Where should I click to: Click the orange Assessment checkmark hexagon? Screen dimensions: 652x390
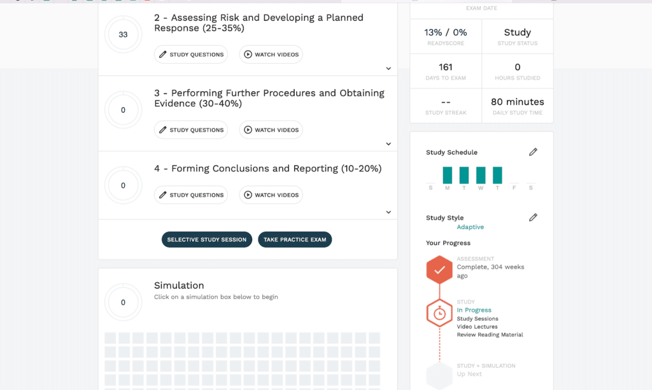click(x=439, y=270)
